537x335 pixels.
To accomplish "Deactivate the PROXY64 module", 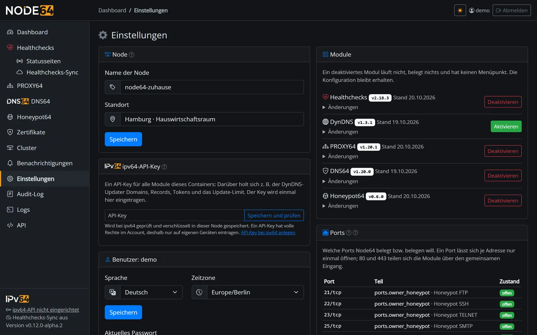I will (x=503, y=151).
